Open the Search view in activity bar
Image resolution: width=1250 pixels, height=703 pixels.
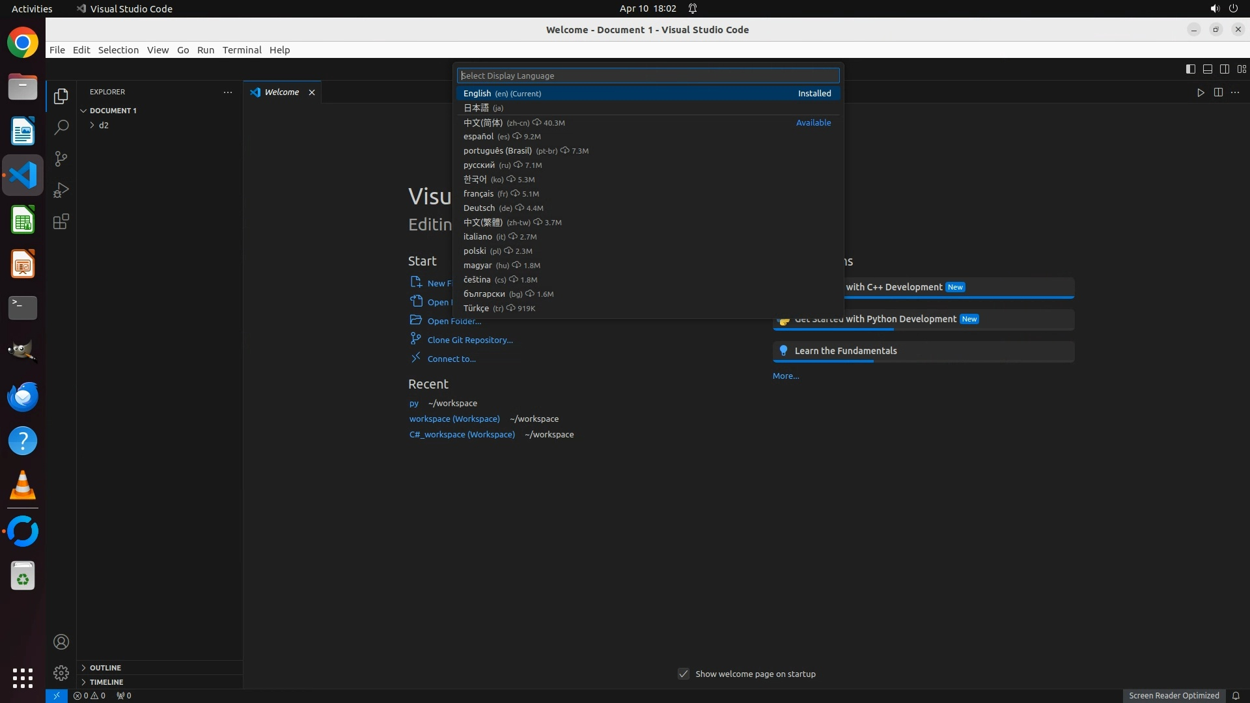tap(61, 128)
